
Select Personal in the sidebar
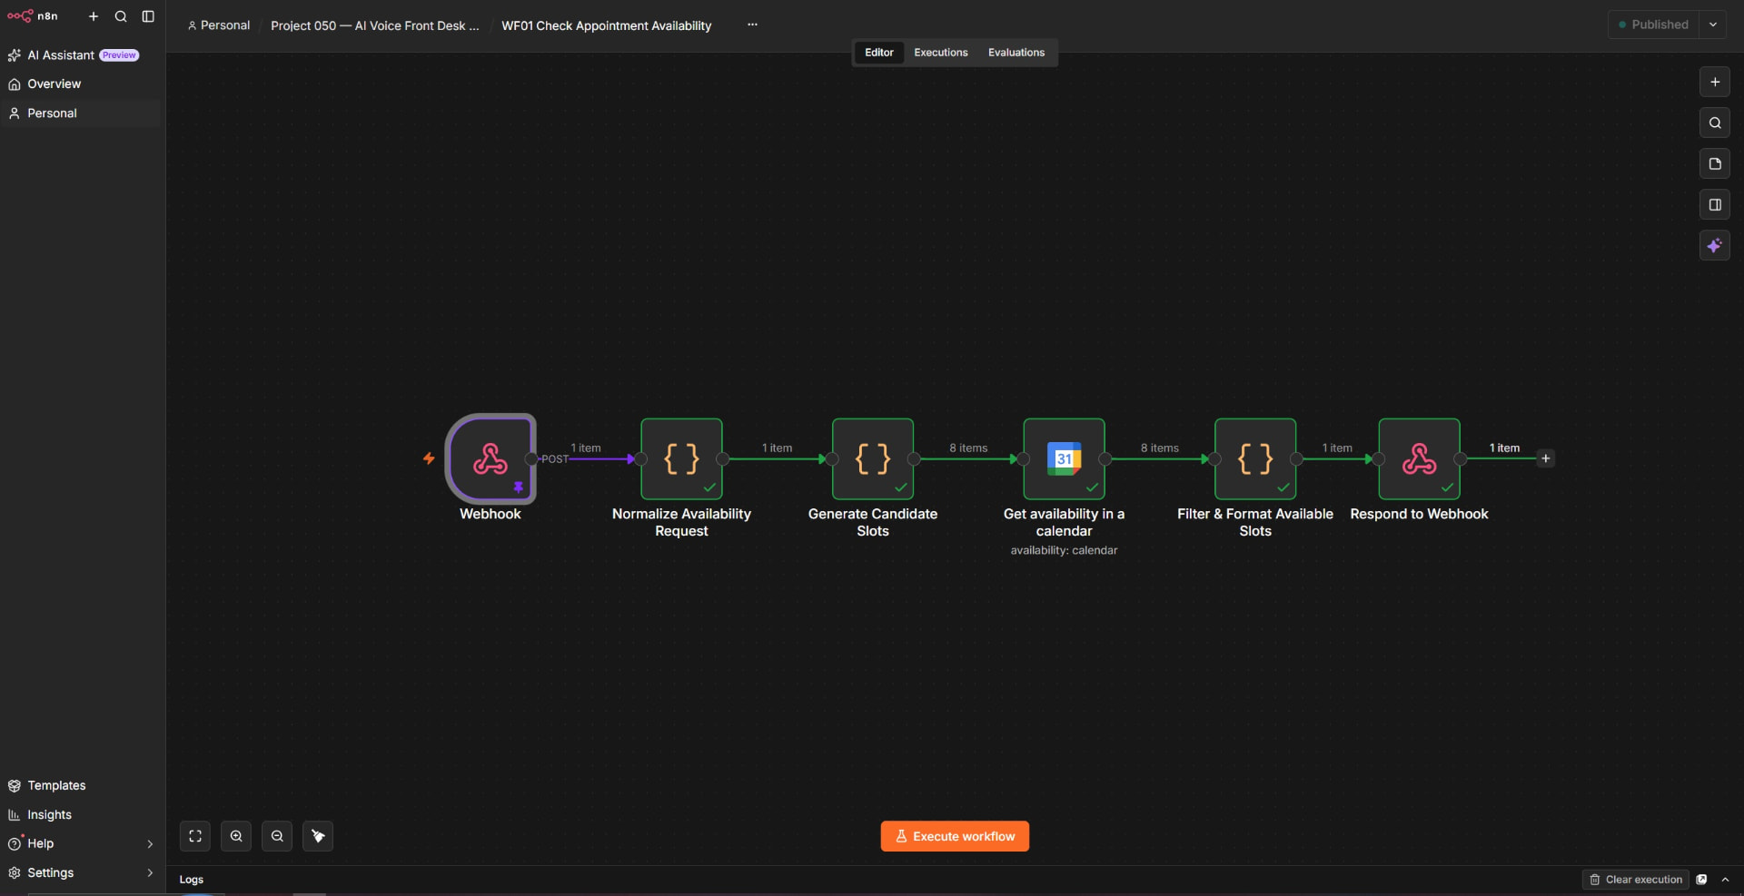point(82,113)
